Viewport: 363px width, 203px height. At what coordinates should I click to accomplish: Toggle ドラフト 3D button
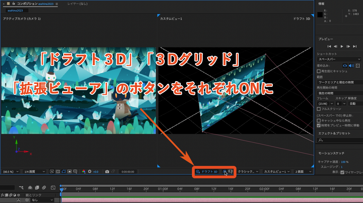pos(207,172)
